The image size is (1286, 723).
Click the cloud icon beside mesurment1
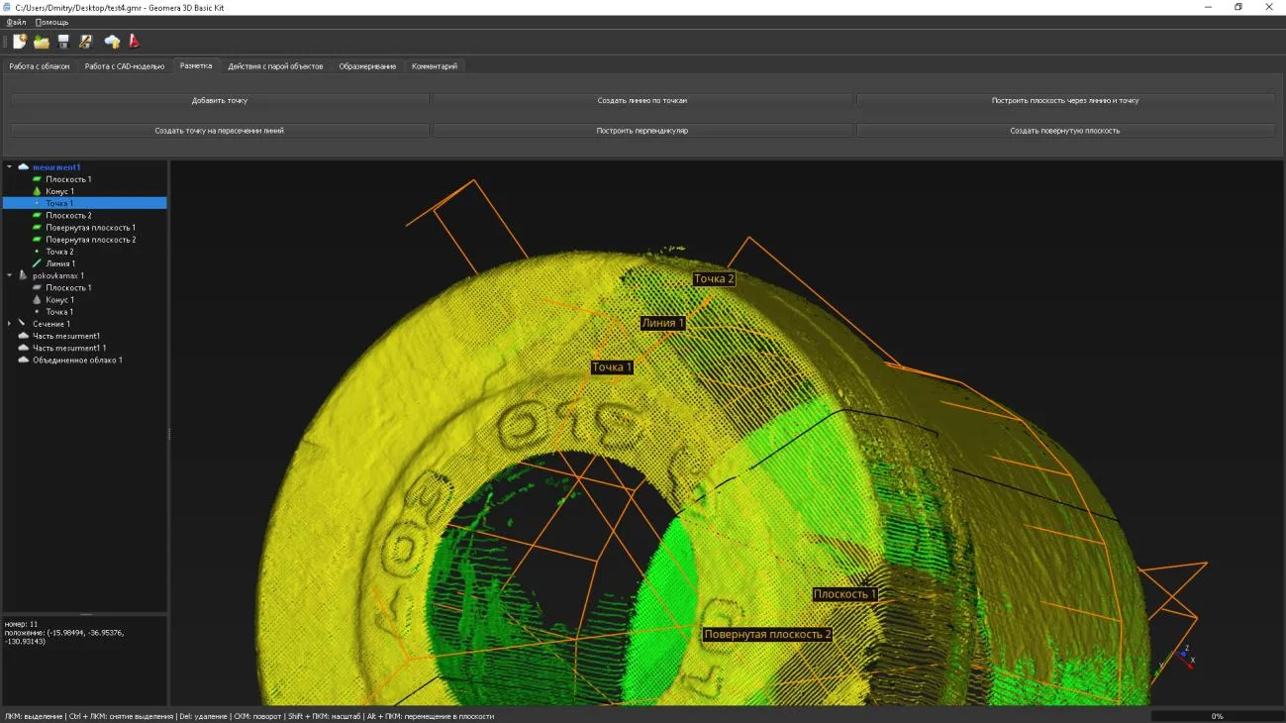coord(23,167)
